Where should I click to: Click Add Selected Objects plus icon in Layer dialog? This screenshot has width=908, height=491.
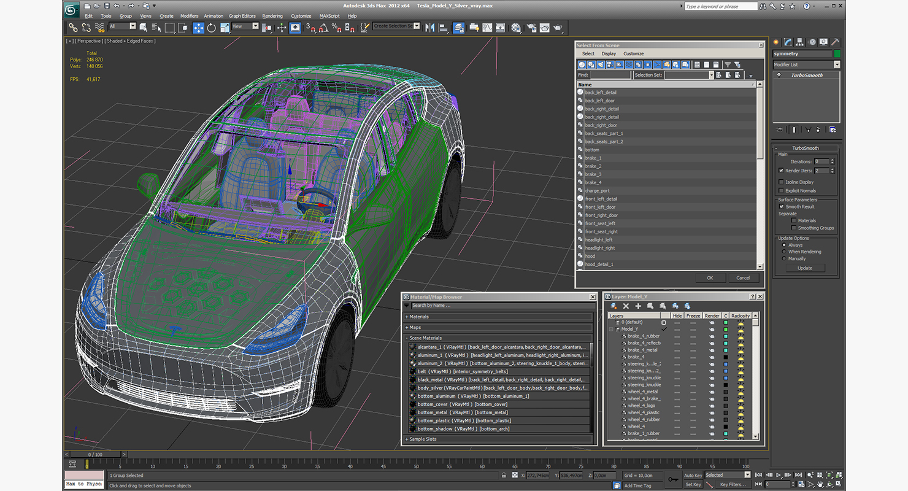tap(638, 306)
